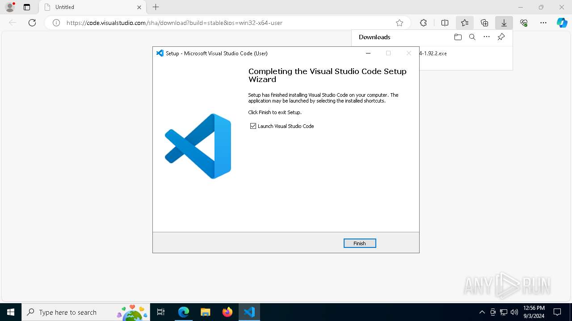Add this page to favorites star
Viewport: 572px width, 321px height.
coord(400,23)
